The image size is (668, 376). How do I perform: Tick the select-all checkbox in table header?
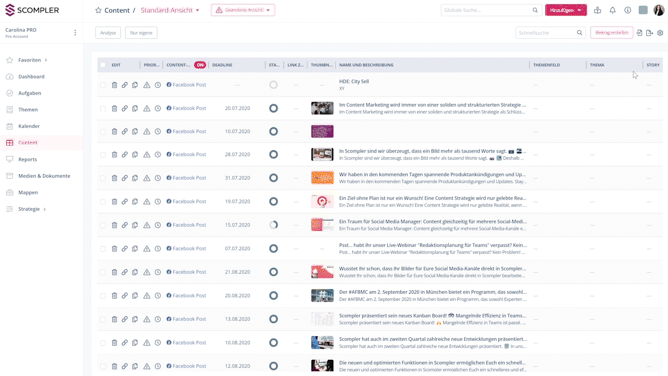103,65
